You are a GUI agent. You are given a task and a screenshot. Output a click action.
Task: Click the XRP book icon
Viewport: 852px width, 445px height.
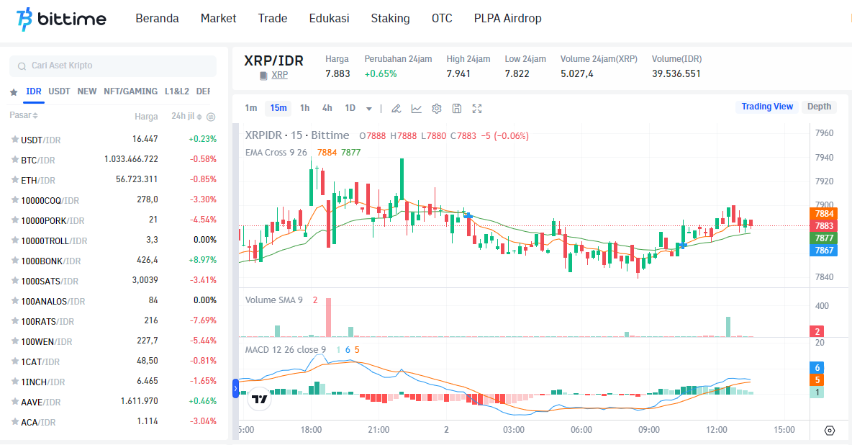point(263,76)
